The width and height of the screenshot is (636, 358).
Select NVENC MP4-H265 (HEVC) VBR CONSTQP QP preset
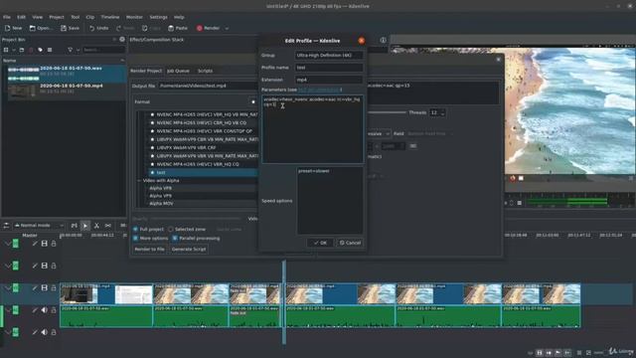click(204, 131)
